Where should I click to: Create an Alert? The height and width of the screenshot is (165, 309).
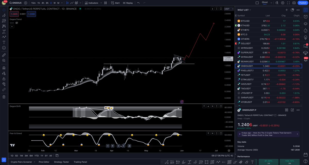115,3
